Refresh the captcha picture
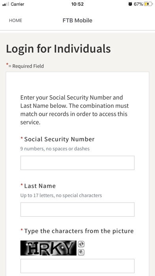 click(x=81, y=244)
